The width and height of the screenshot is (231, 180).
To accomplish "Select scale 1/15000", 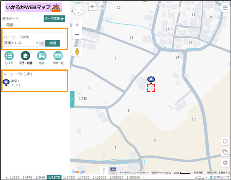I will (100, 177).
